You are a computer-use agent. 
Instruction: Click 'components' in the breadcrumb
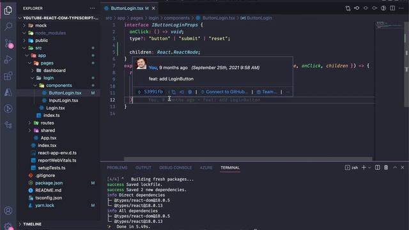click(176, 18)
